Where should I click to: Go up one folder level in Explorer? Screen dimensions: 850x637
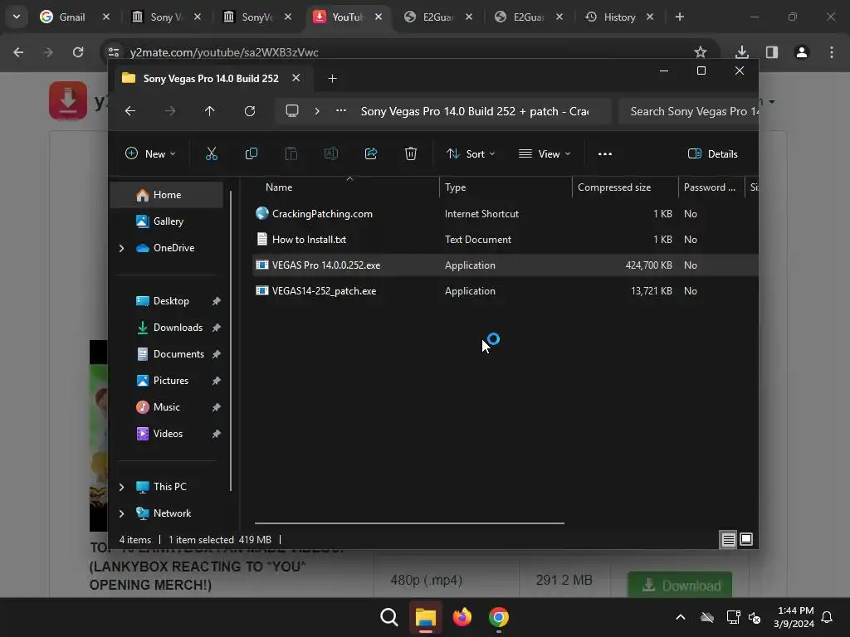210,111
